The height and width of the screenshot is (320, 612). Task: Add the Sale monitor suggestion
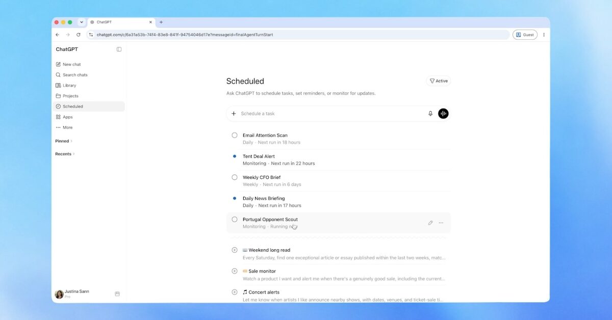pos(235,271)
